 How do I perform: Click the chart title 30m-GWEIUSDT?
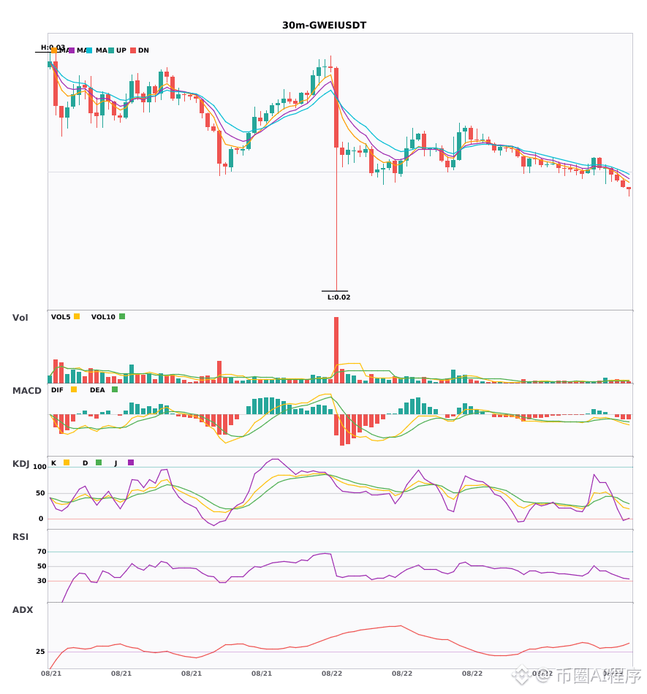[x=324, y=26]
